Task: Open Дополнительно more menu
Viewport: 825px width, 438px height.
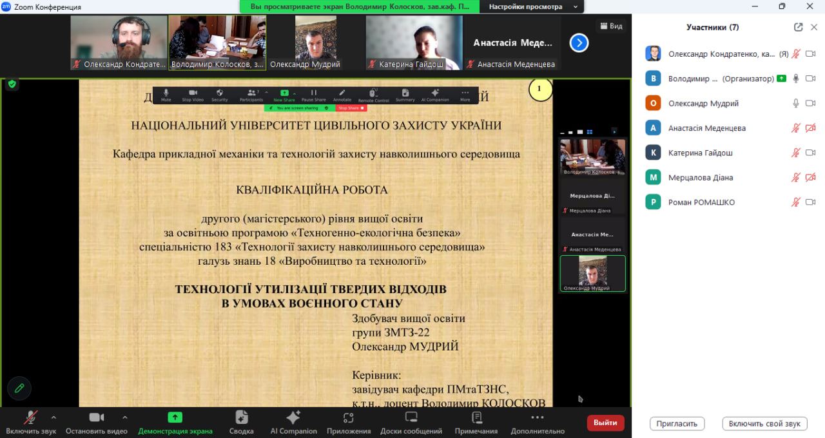Action: 537,422
